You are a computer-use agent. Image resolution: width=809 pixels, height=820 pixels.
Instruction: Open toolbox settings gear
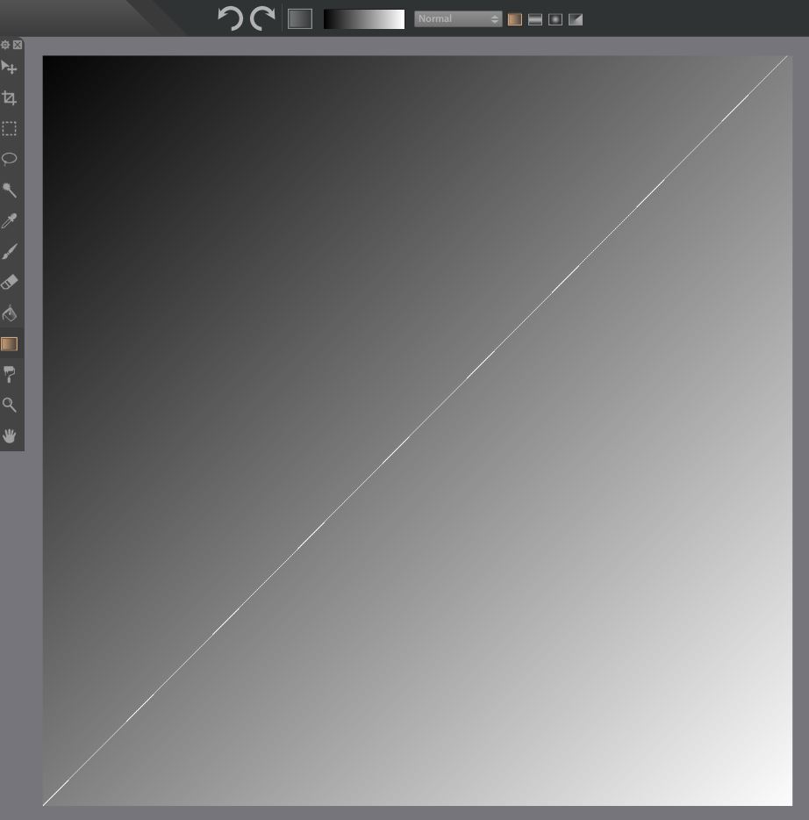pos(5,45)
